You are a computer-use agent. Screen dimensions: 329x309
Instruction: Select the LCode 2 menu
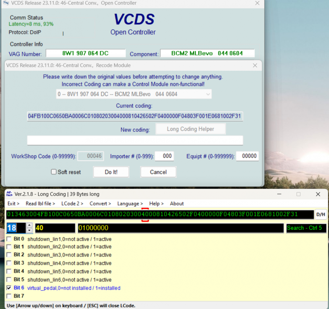[x=72, y=204]
